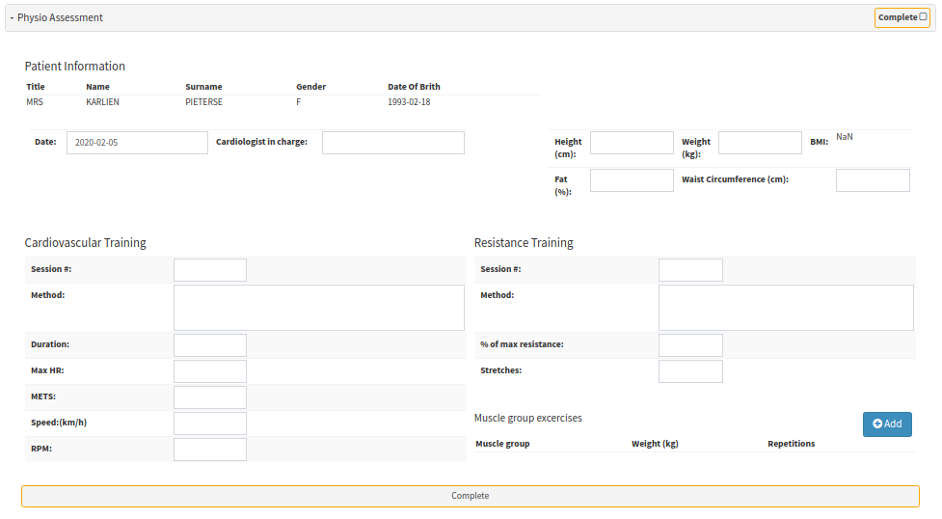This screenshot has width=942, height=519.
Task: Click the Height (cm) input box
Action: [x=632, y=143]
